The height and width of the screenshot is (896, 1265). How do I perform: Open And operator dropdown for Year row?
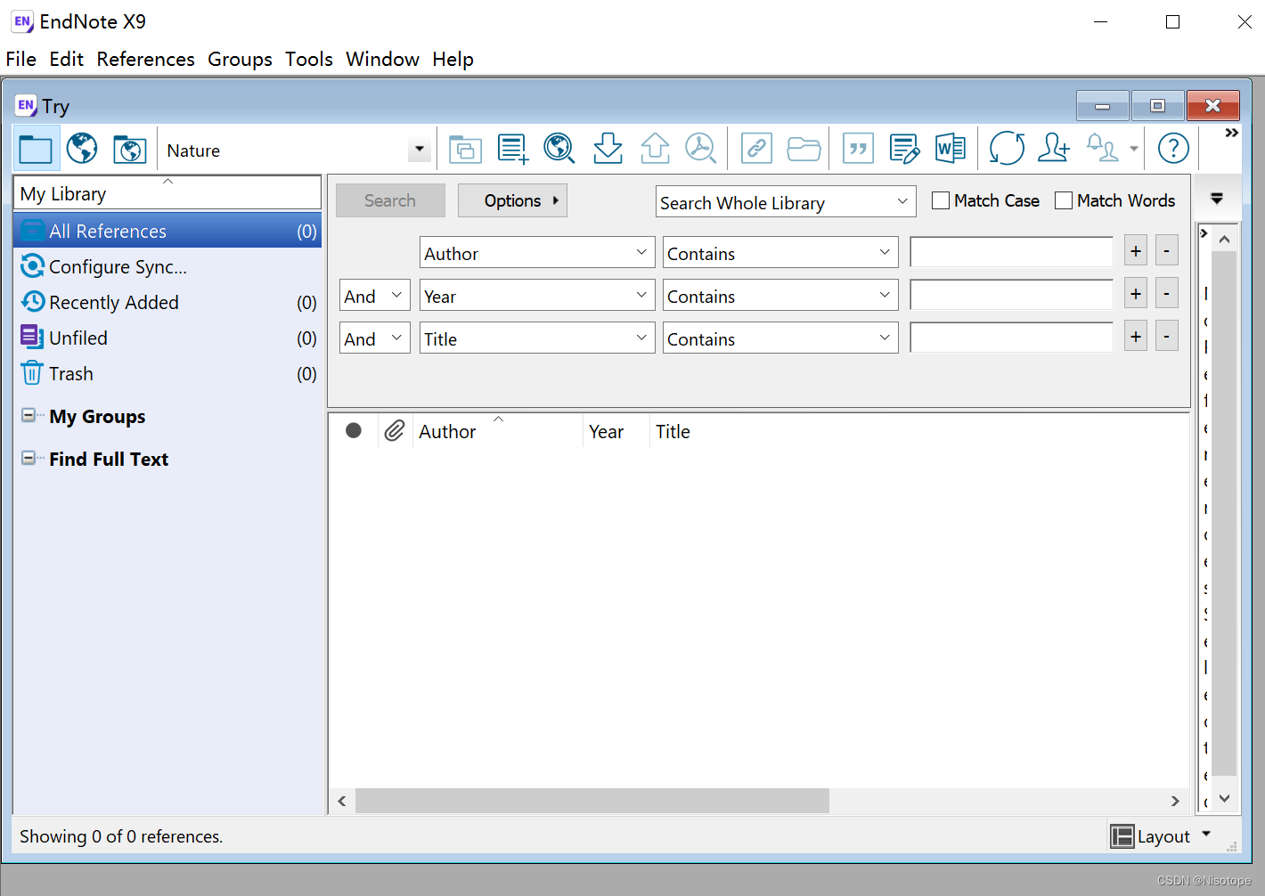tap(375, 296)
